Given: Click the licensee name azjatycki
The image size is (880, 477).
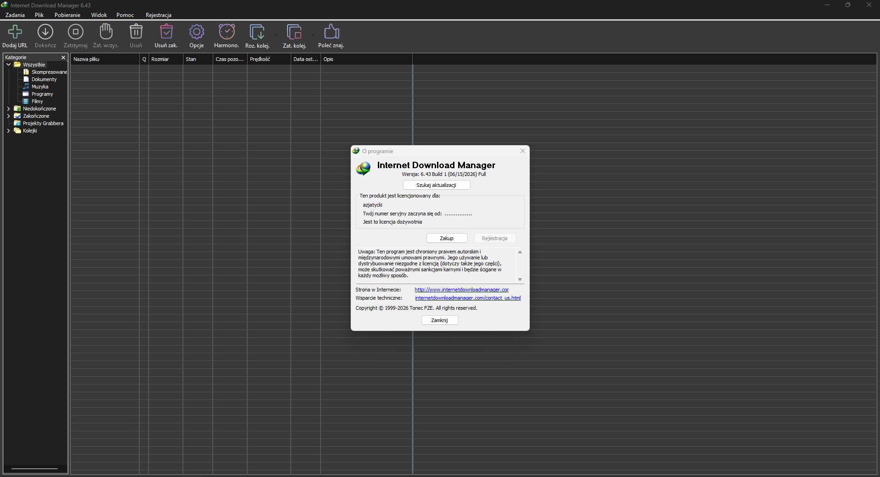Looking at the screenshot, I should point(372,205).
